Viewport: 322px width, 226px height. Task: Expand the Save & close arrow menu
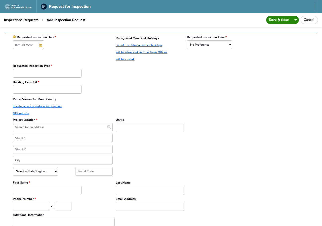[296, 20]
